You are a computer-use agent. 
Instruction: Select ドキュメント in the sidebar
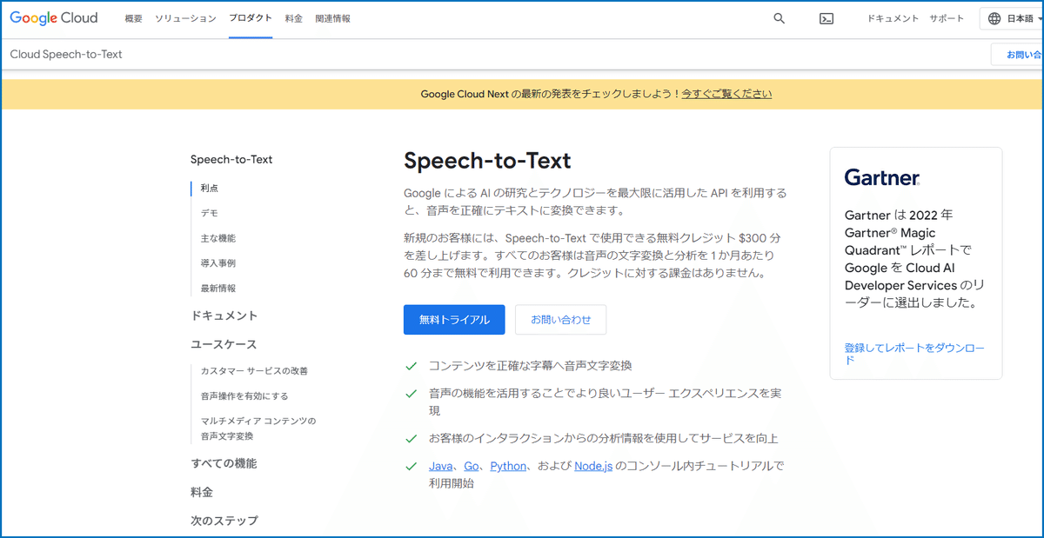click(224, 315)
